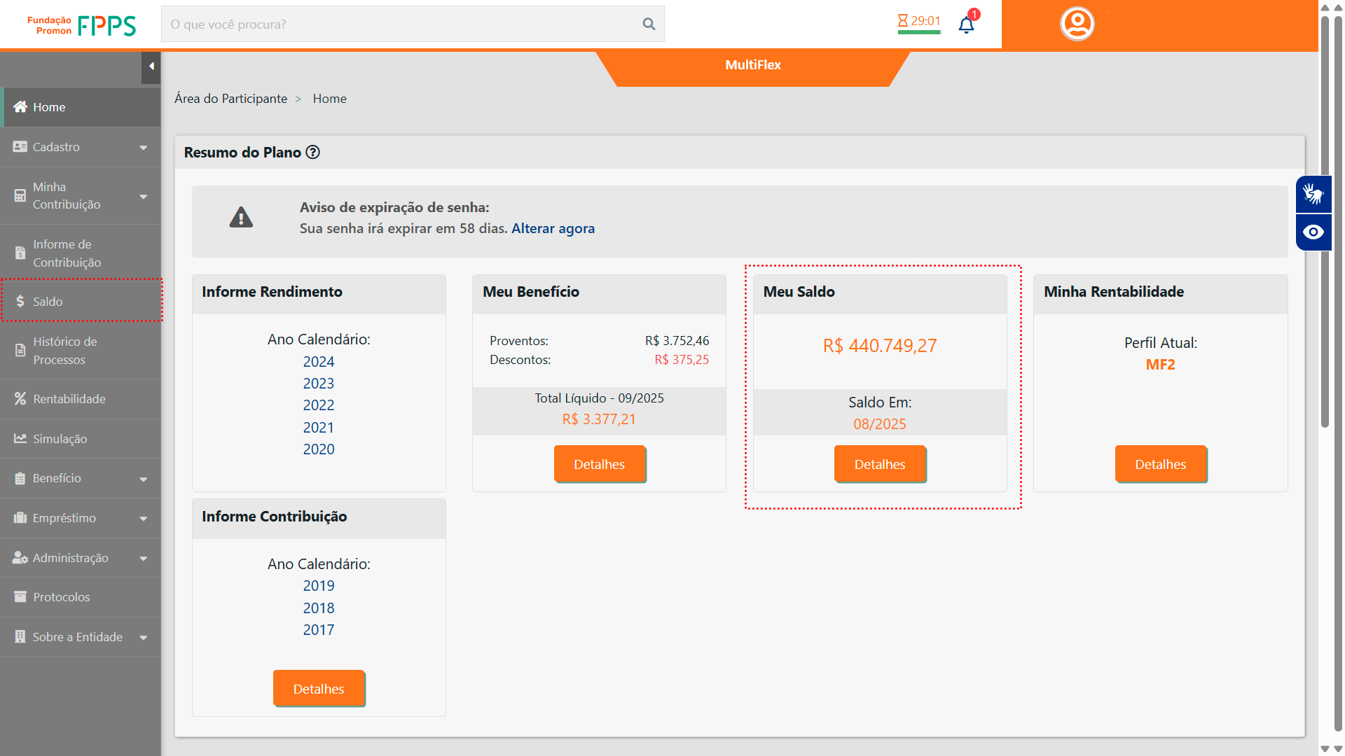Expand the Sobre a Entidade submenu
Image resolution: width=1345 pixels, height=756 pixels.
point(144,638)
